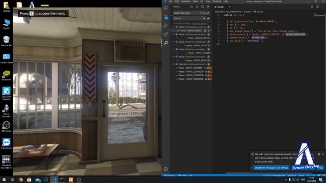Click the 'barber_blip' line in the editor

[x=248, y=38]
